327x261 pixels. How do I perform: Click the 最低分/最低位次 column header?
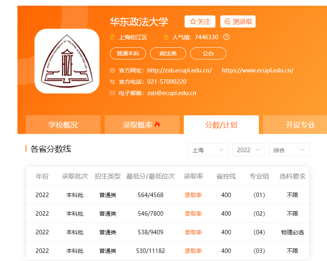coord(151,176)
